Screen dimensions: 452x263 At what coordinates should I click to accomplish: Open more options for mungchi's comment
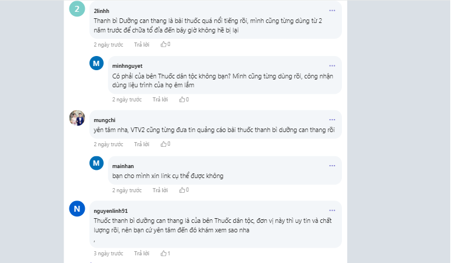[332, 120]
